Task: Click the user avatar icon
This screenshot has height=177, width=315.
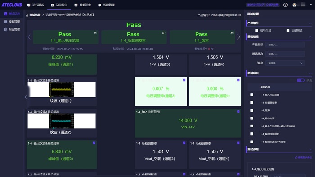Action: pos(294,5)
